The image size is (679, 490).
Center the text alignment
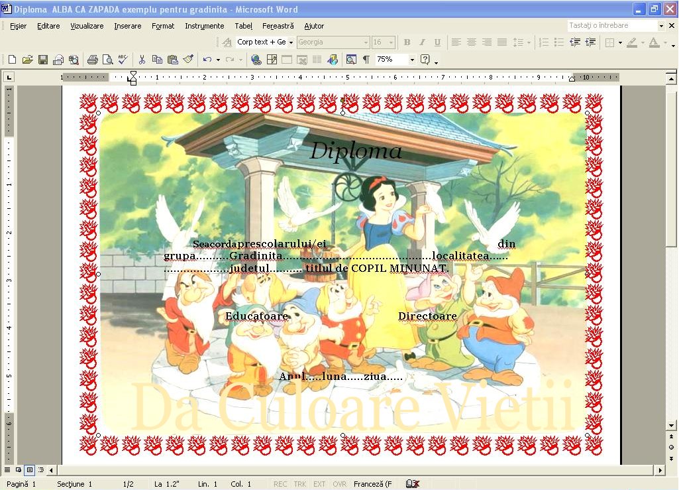point(472,42)
